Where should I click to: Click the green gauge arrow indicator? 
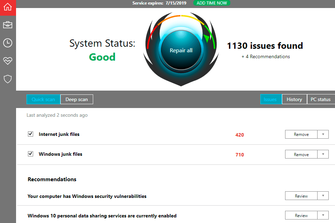pyautogui.click(x=206, y=38)
